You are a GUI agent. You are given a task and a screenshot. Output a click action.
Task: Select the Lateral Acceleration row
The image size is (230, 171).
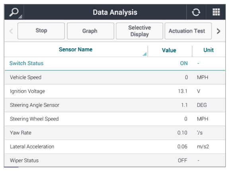(x=115, y=147)
